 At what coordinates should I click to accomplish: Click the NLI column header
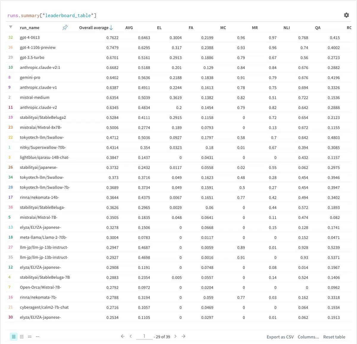(286, 28)
